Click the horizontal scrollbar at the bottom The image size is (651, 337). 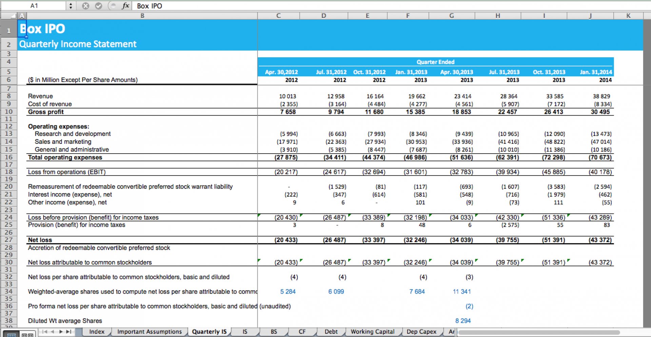click(539, 332)
